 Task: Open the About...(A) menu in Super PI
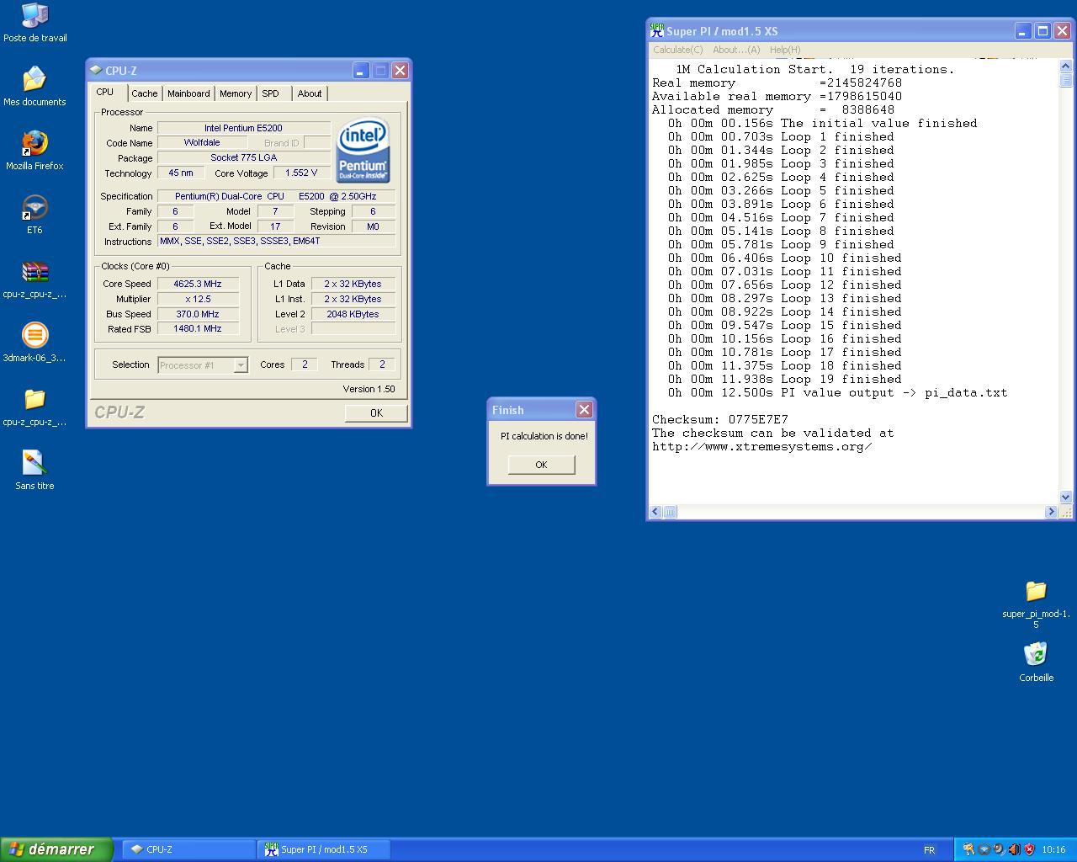tap(736, 50)
